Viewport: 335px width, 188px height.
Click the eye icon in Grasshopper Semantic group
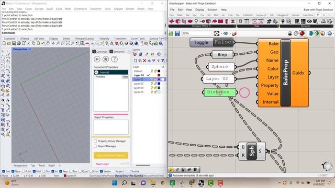point(309,21)
